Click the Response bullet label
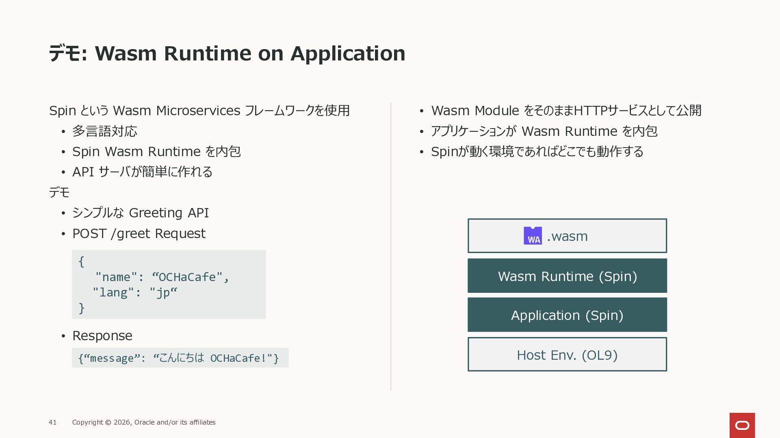 point(102,336)
